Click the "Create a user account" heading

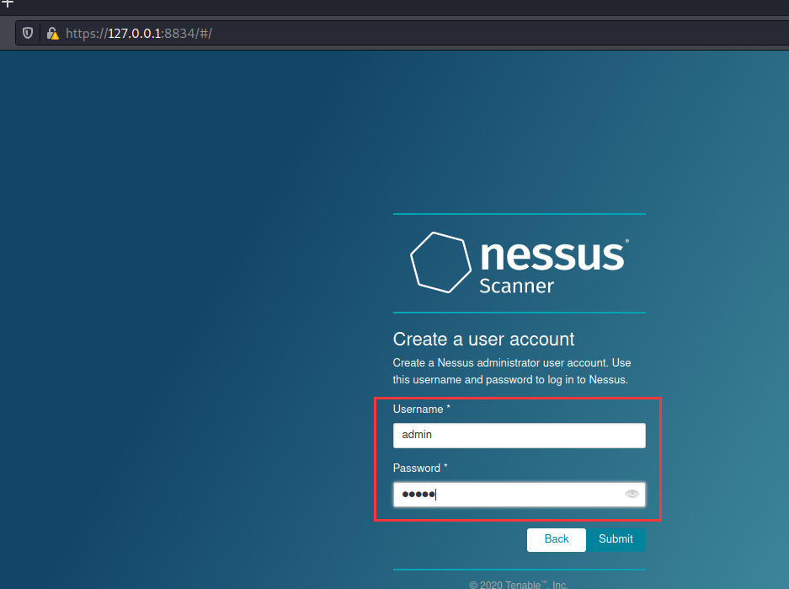click(x=483, y=340)
